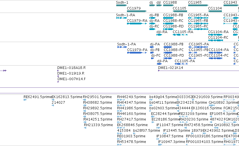This screenshot has width=239, height=146.
Task: Select the CG1979-PA protein feature
Action: click(x=137, y=53)
